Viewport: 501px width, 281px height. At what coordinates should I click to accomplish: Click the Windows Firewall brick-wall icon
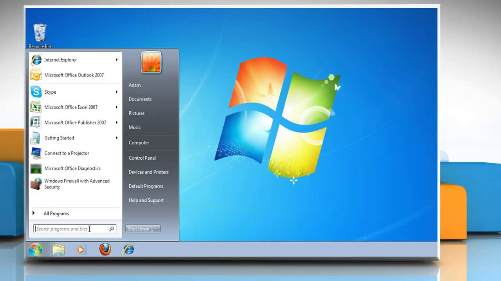[36, 184]
